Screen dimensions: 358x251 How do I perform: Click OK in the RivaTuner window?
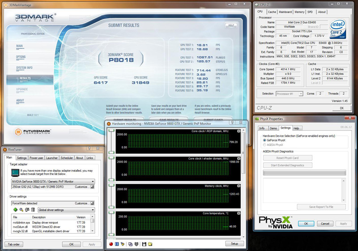[x=72, y=244]
